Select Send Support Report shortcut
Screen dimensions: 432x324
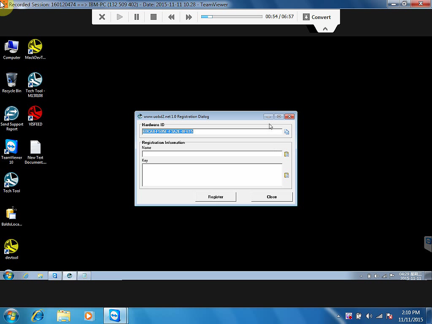(12, 119)
